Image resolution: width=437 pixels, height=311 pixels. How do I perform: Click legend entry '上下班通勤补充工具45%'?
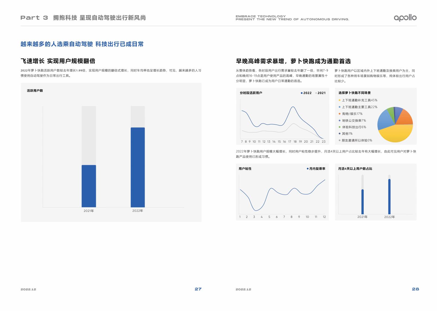click(x=358, y=100)
